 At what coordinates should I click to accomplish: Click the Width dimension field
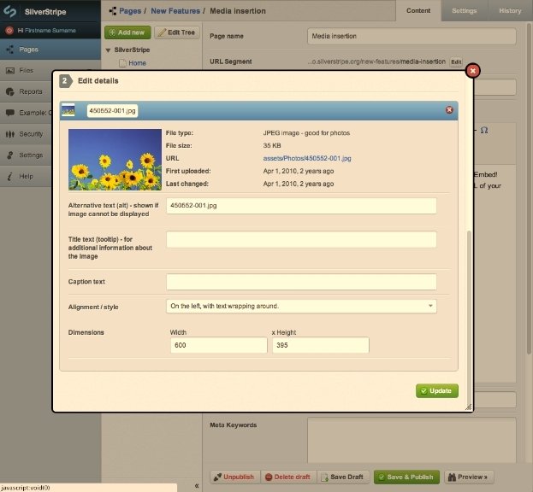(218, 345)
